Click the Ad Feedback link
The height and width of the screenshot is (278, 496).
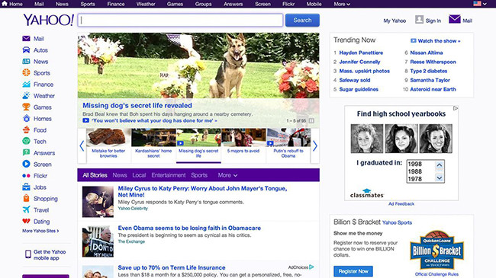(401, 204)
